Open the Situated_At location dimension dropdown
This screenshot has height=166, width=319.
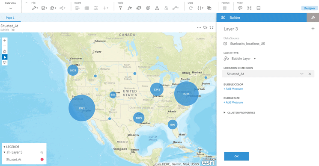point(302,74)
